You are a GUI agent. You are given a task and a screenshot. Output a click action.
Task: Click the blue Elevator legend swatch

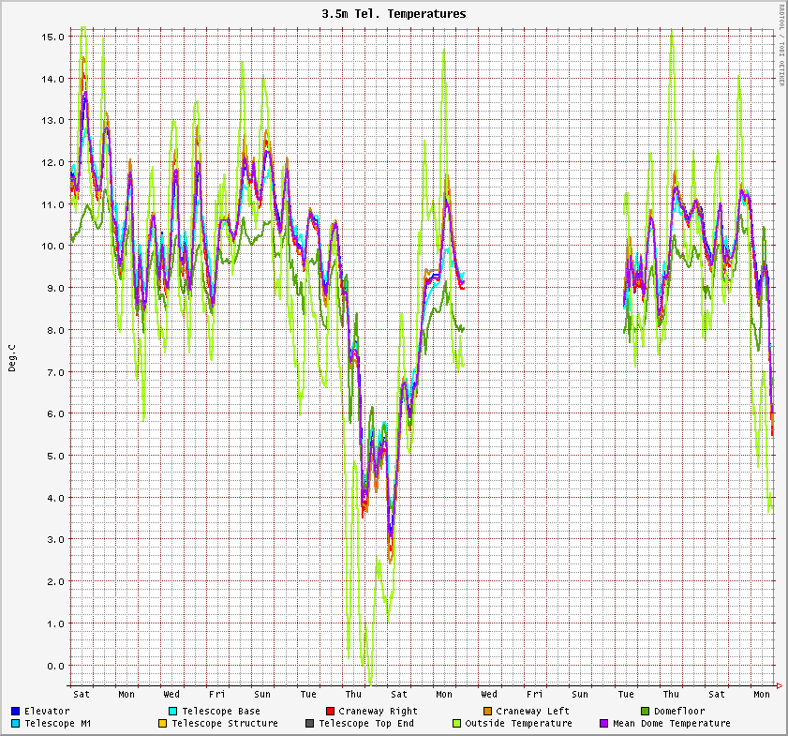[x=16, y=711]
